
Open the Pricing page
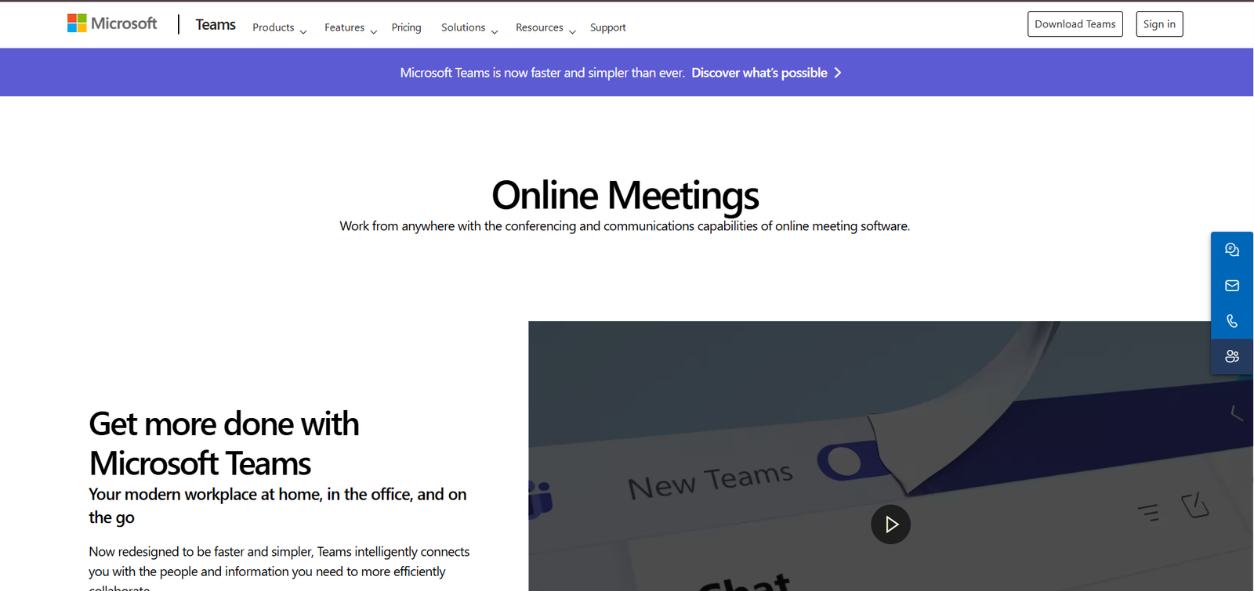(406, 27)
